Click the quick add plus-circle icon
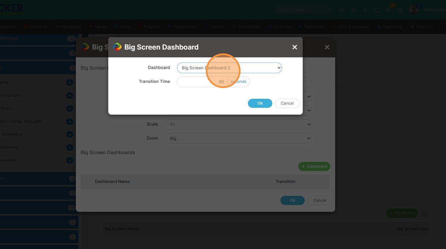Image resolution: width=446 pixels, height=249 pixels. point(365,10)
